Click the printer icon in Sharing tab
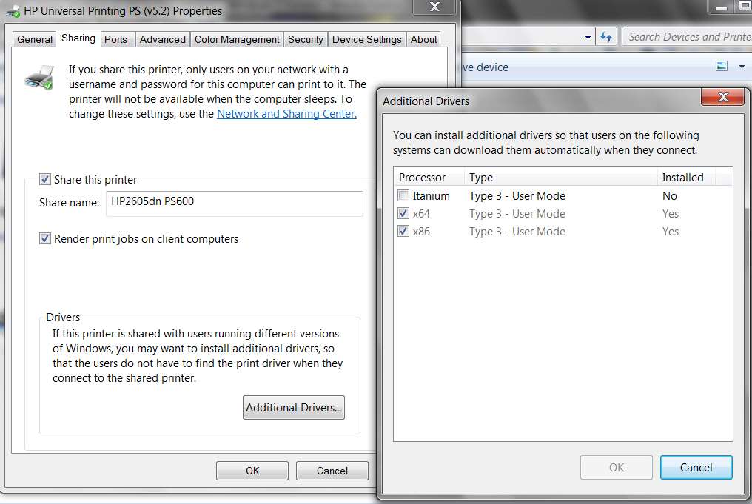Screen dimensions: 752x504 point(39,78)
